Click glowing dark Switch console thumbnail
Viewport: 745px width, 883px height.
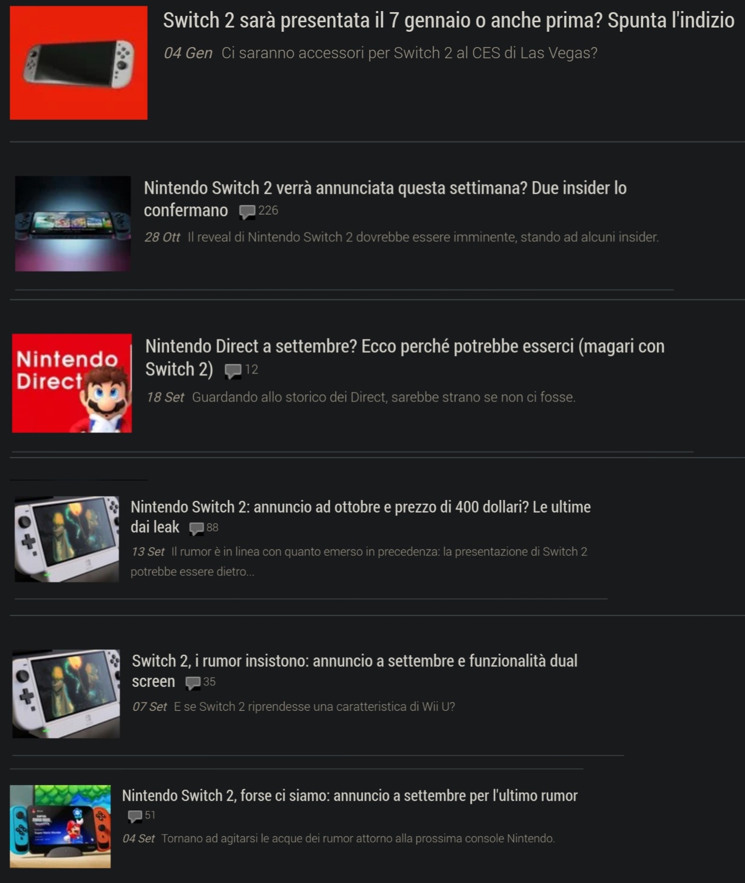[73, 224]
